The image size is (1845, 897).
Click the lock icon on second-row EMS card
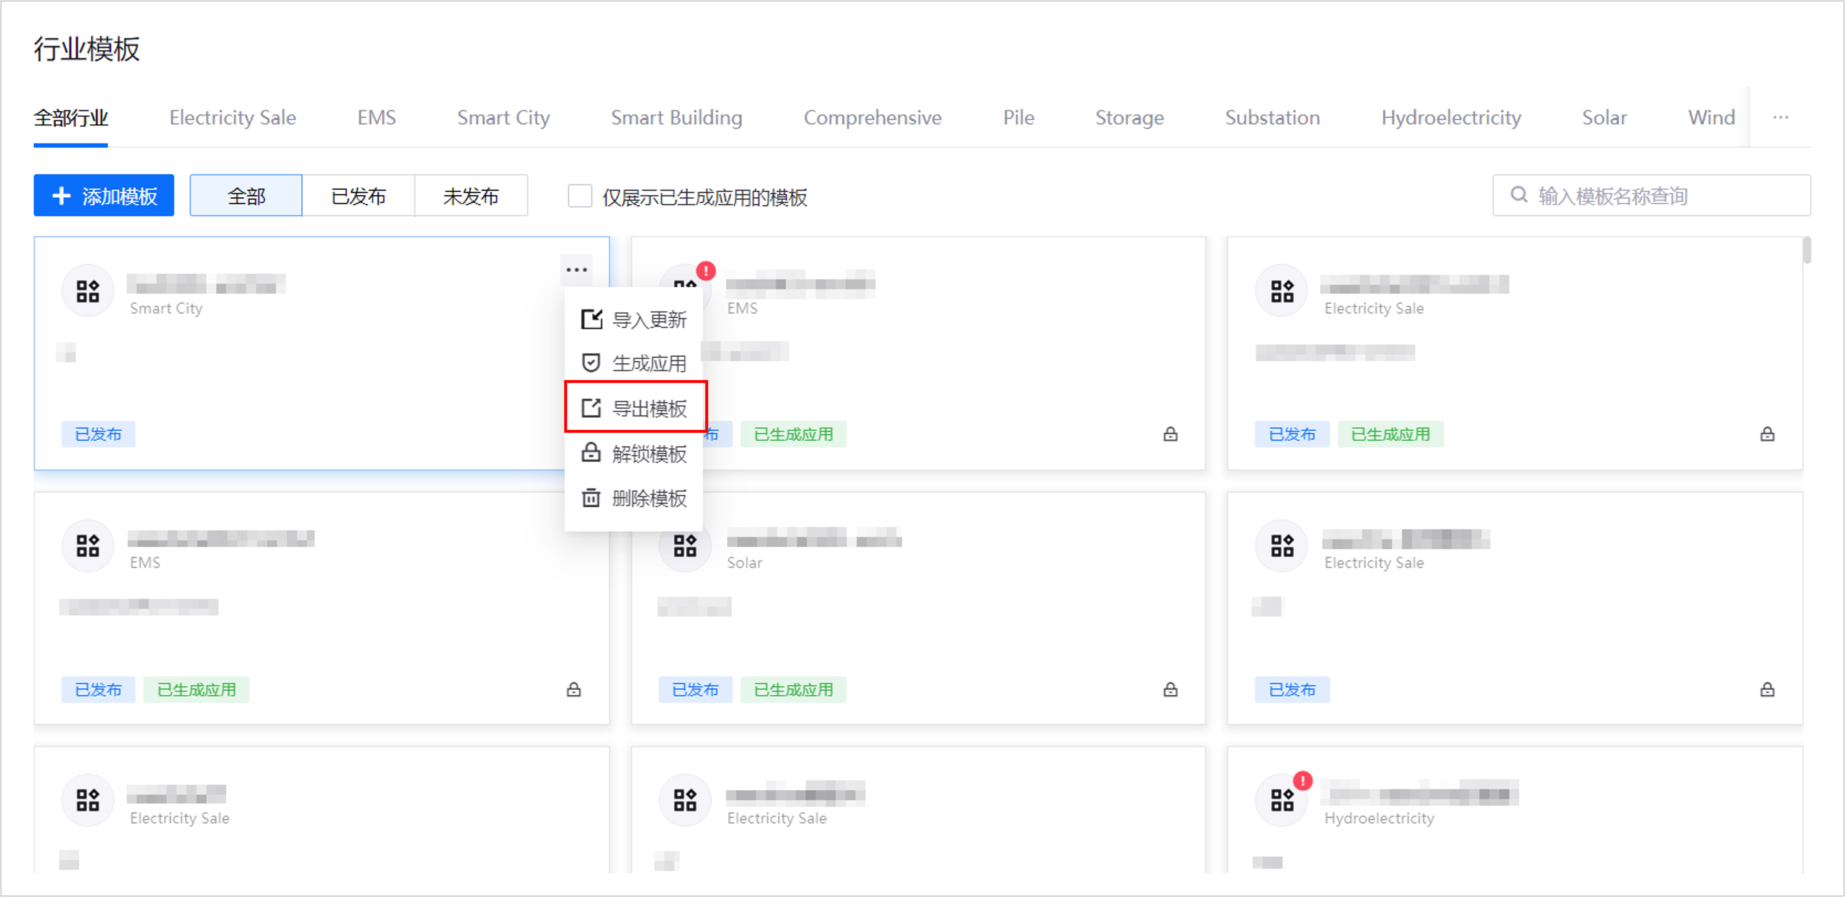[574, 690]
